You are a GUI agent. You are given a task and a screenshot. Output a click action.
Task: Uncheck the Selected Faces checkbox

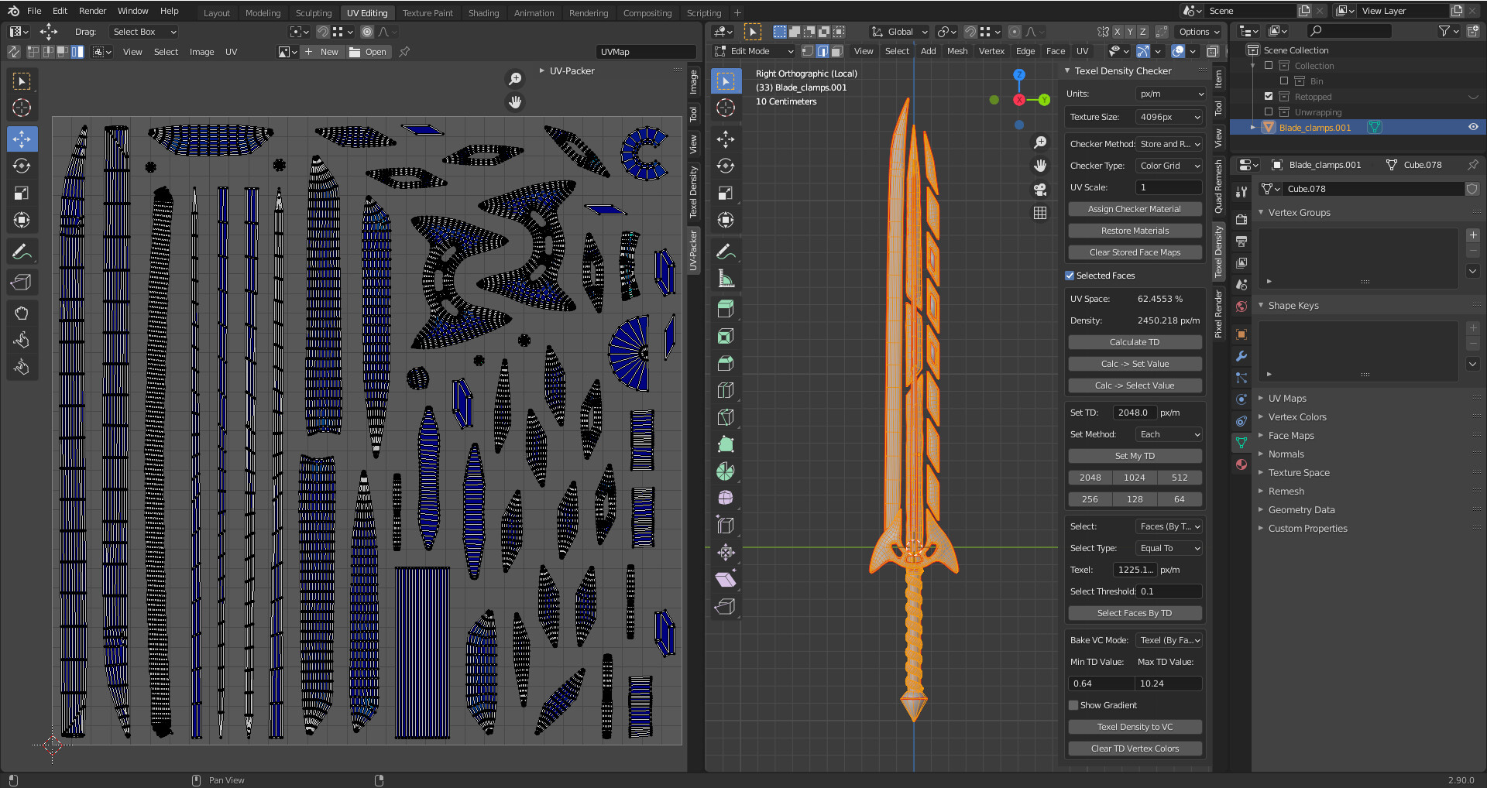tap(1070, 276)
